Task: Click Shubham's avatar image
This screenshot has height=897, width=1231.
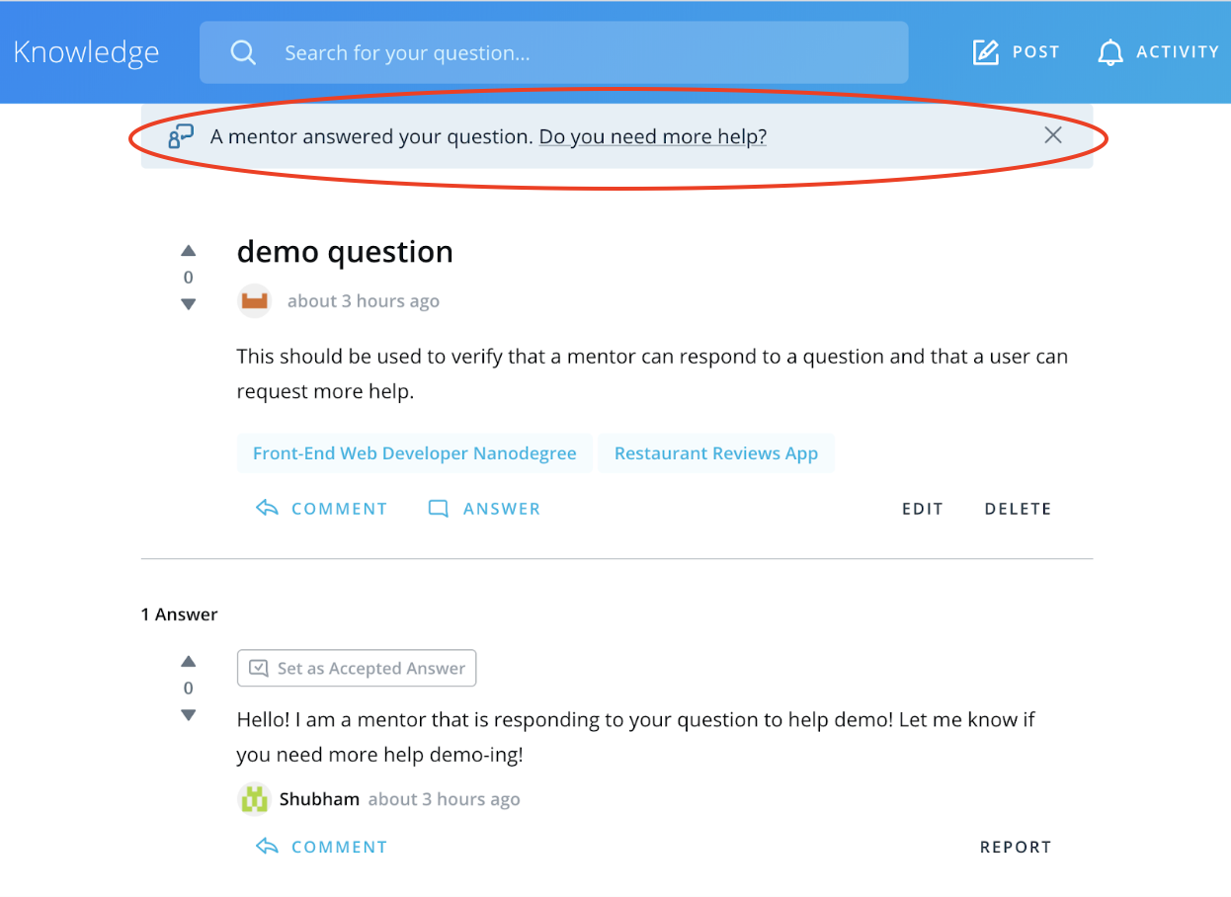Action: [x=255, y=799]
